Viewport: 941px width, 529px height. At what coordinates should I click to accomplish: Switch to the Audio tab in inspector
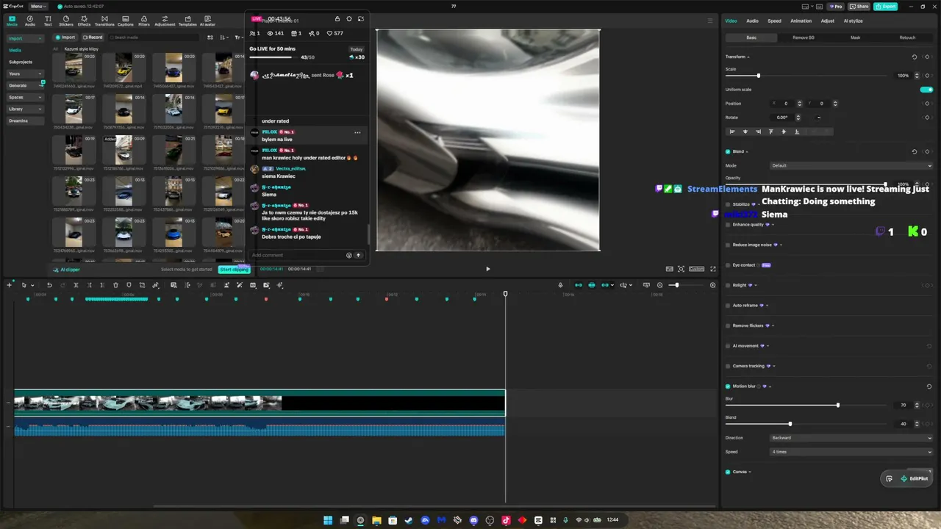point(752,21)
